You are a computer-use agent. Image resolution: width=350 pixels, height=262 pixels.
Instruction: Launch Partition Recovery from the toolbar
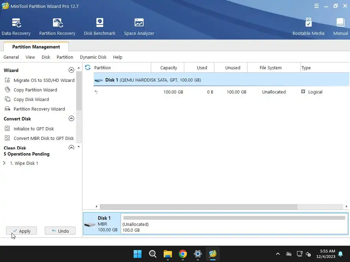tap(57, 27)
